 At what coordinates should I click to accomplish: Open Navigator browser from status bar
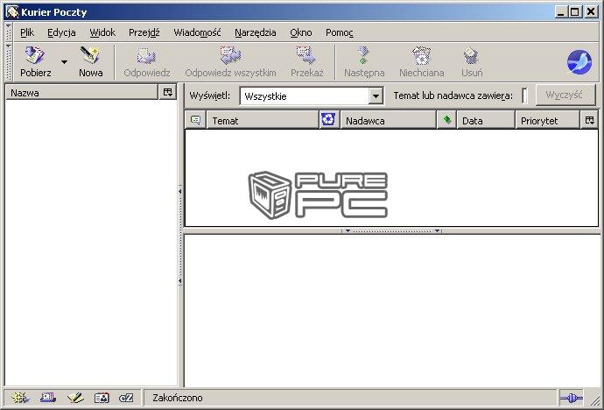pos(20,398)
